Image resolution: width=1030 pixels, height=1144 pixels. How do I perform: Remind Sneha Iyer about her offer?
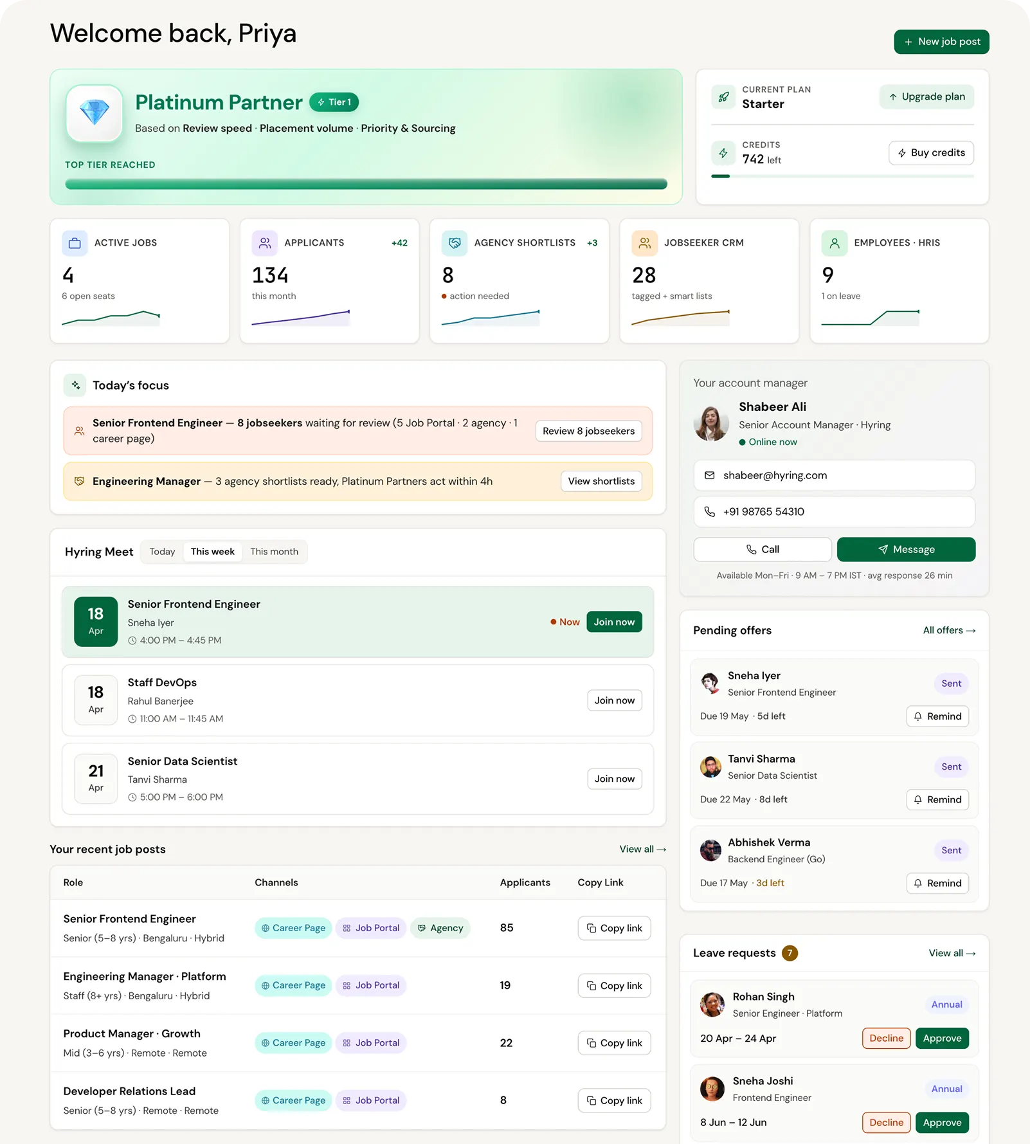(x=937, y=716)
